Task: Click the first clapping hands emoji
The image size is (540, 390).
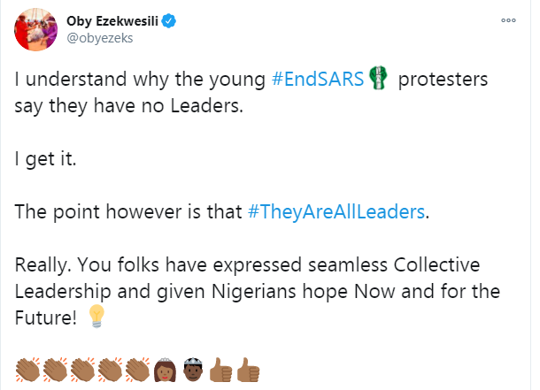Action: 28,370
